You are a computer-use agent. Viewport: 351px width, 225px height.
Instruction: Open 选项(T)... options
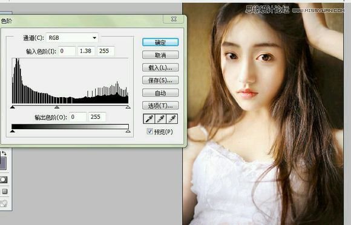160,106
